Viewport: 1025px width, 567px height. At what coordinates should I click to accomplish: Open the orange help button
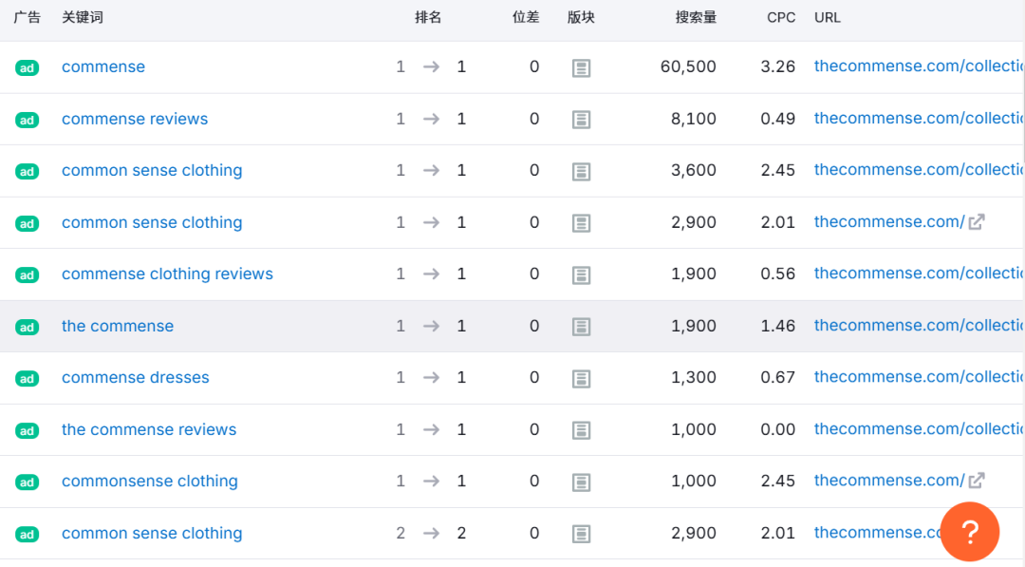coord(970,532)
